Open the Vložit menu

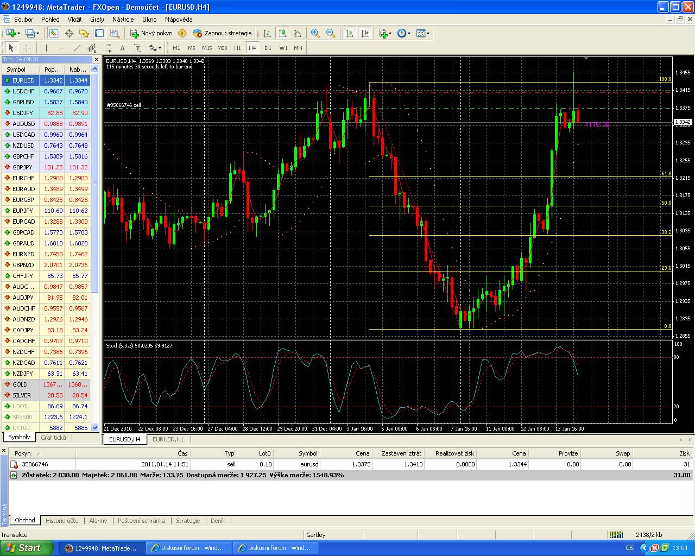pyautogui.click(x=74, y=20)
